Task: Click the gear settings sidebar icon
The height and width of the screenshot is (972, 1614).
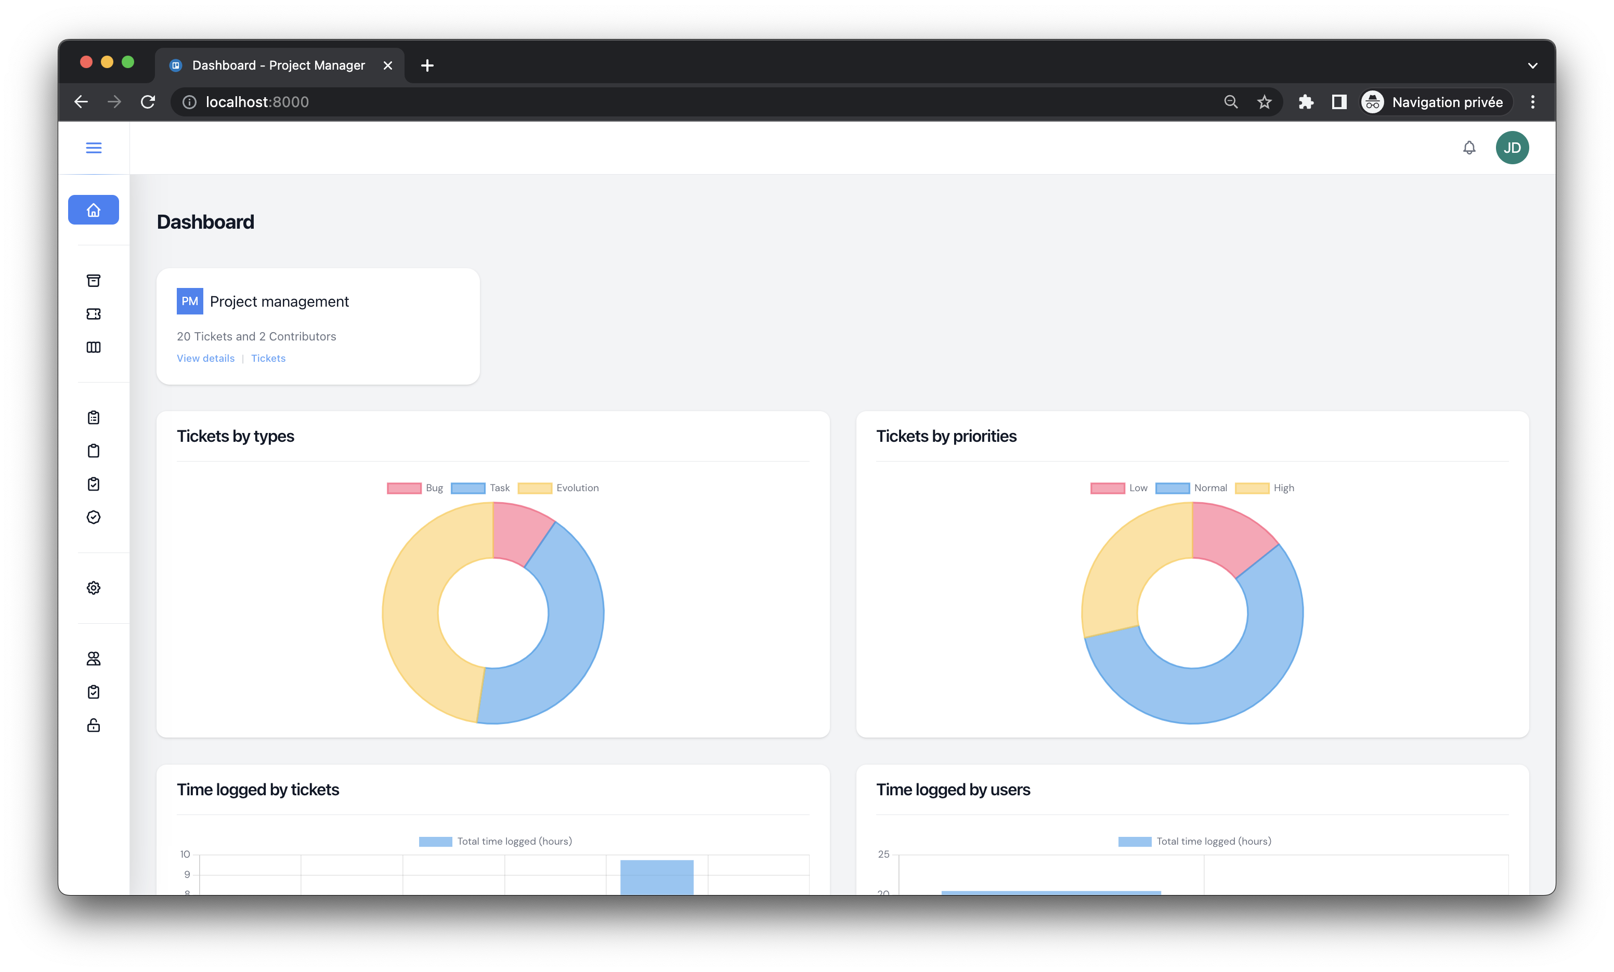Action: pos(94,587)
